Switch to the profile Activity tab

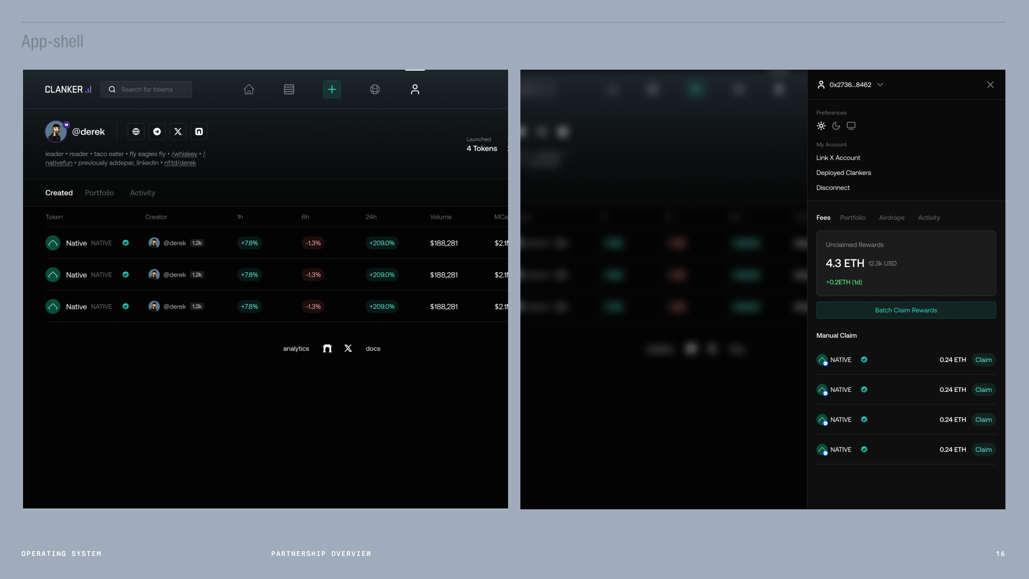point(143,193)
